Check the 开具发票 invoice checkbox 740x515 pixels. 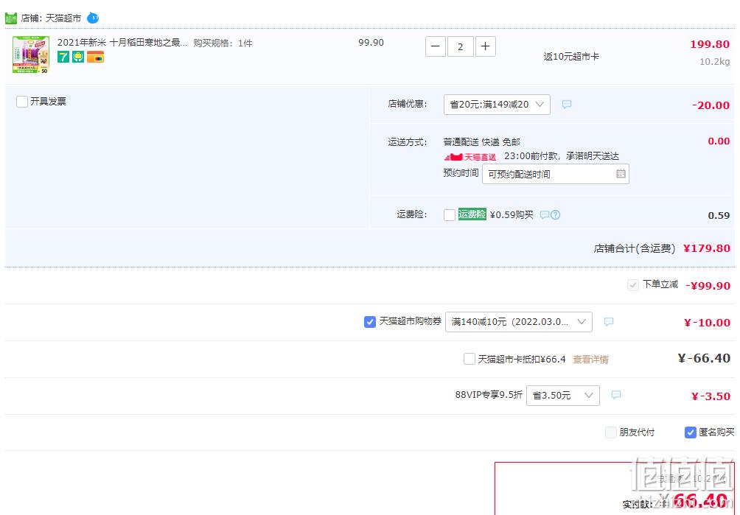(22, 102)
